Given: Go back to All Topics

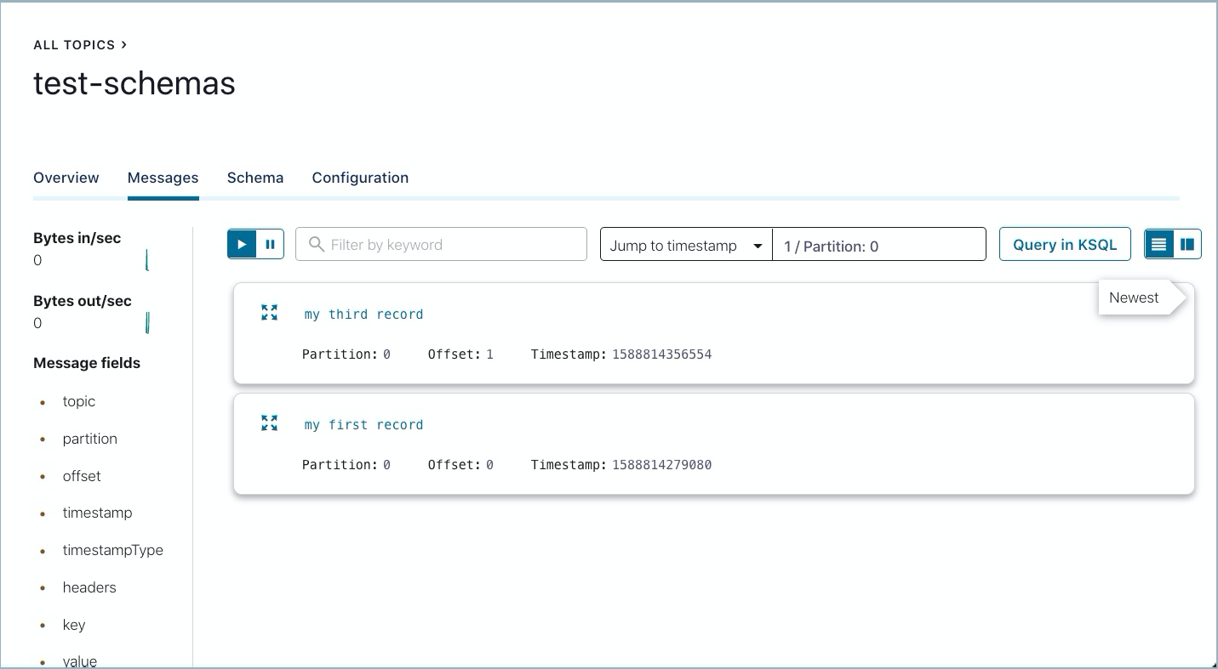Looking at the screenshot, I should [x=78, y=45].
